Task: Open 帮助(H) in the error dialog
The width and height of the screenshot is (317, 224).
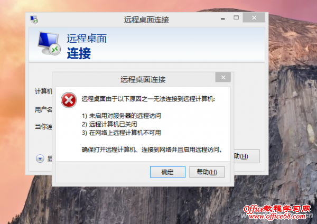Action: 207,172
